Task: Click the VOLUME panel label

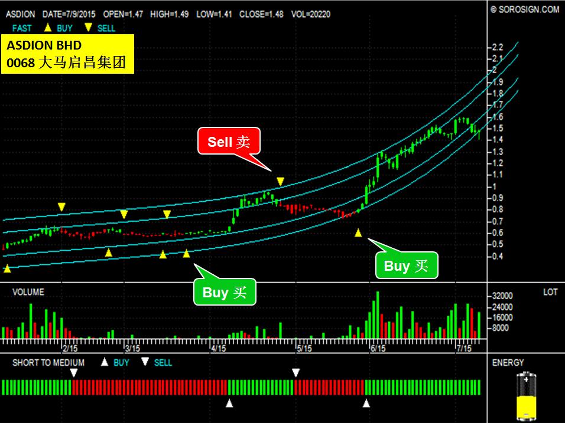Action: (28, 291)
